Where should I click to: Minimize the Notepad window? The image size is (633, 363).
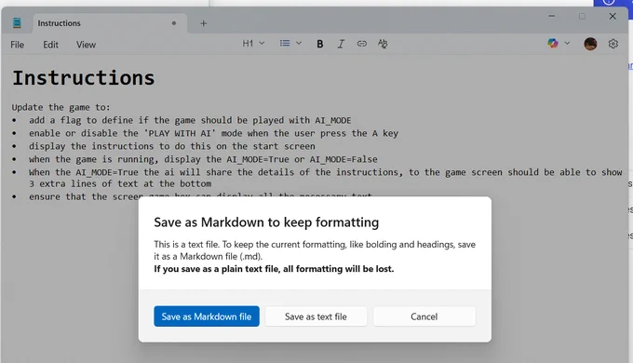tap(551, 16)
